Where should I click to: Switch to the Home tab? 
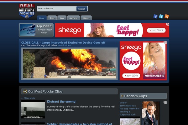[x=42, y=18]
